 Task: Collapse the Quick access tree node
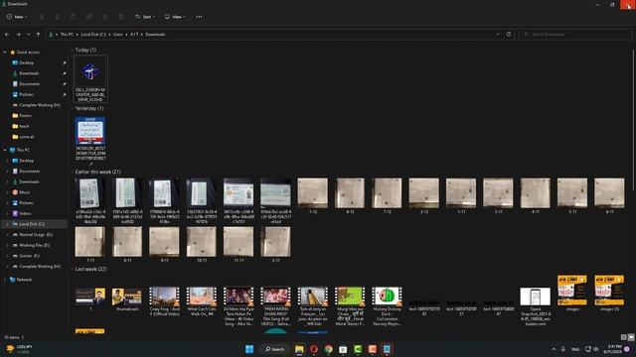(5, 53)
